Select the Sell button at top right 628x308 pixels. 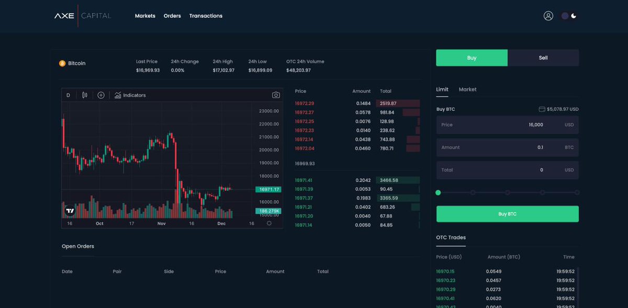tap(543, 58)
